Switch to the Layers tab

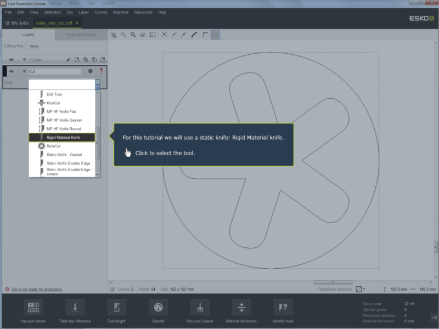(x=28, y=35)
